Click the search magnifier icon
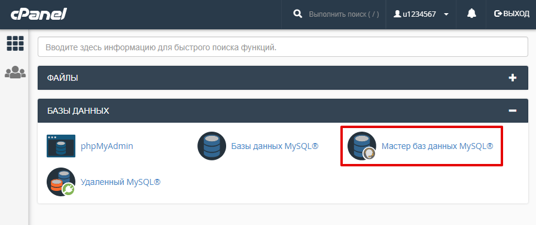This screenshot has height=225, width=536. [x=298, y=14]
